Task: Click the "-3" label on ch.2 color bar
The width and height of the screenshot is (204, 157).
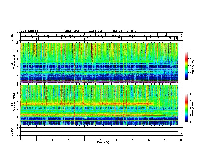Action: 190,94
